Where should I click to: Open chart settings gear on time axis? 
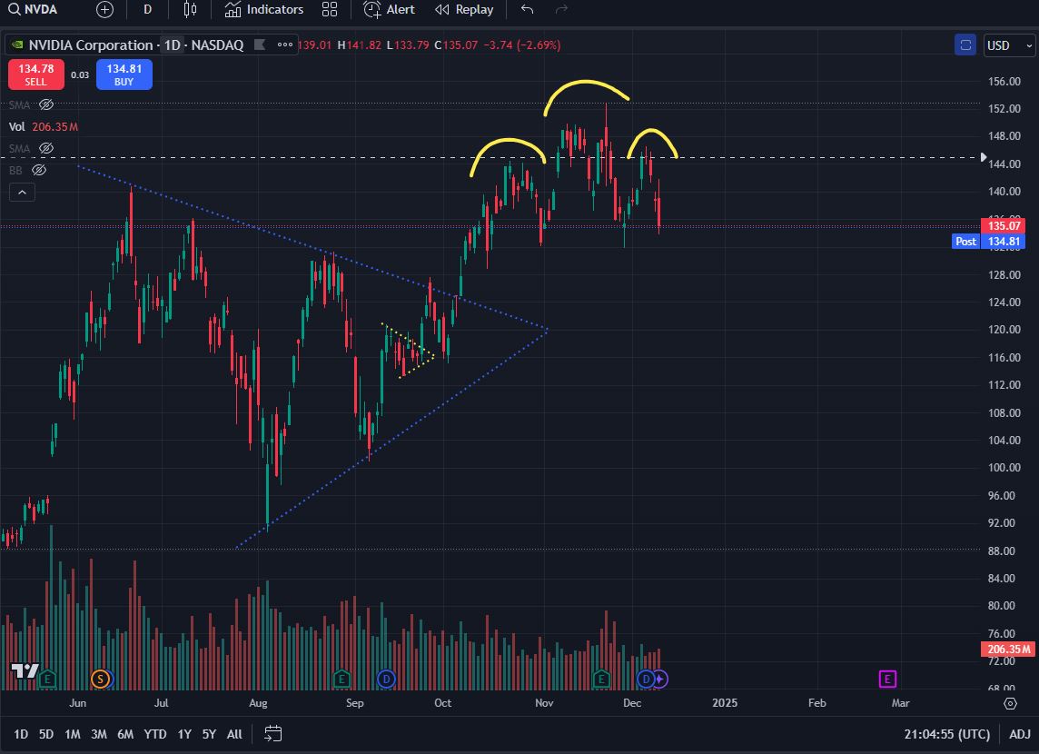tap(1010, 703)
